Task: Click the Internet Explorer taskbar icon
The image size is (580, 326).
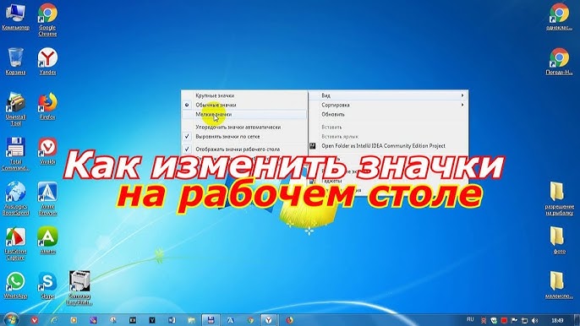Action: pyautogui.click(x=54, y=320)
